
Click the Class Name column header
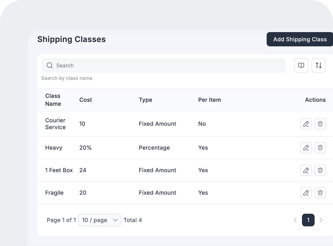click(53, 100)
